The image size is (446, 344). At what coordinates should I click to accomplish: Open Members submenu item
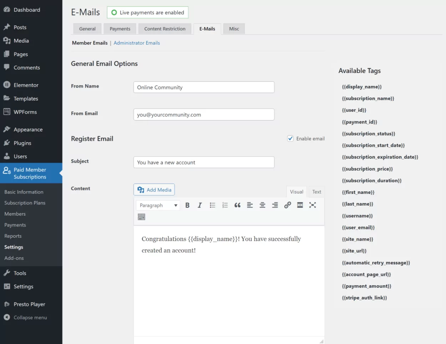(15, 214)
